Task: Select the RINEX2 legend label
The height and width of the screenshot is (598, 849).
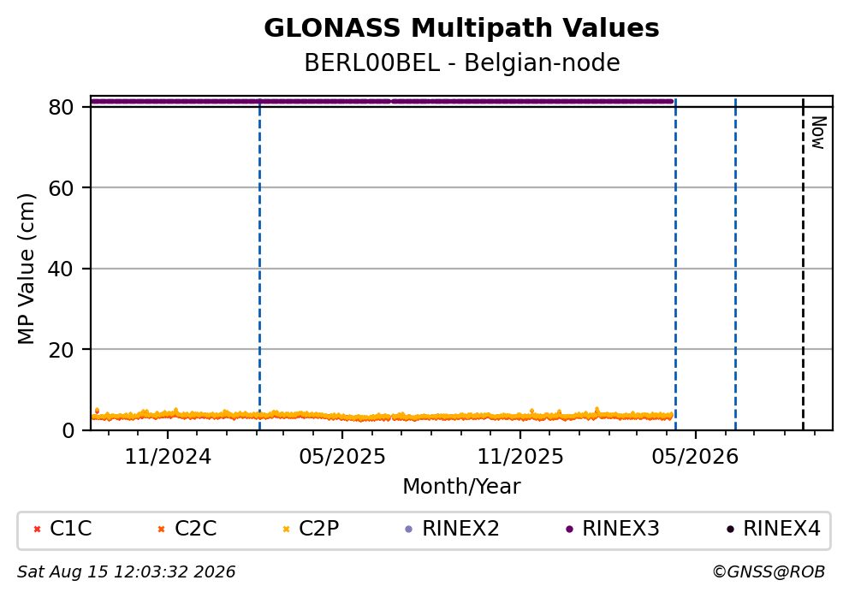Action: [460, 529]
